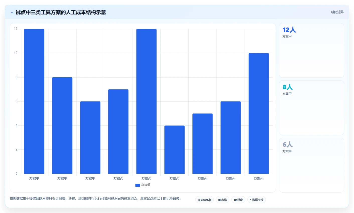Click the 方案甲 bar with value 12
This screenshot has width=354, height=213.
click(34, 101)
